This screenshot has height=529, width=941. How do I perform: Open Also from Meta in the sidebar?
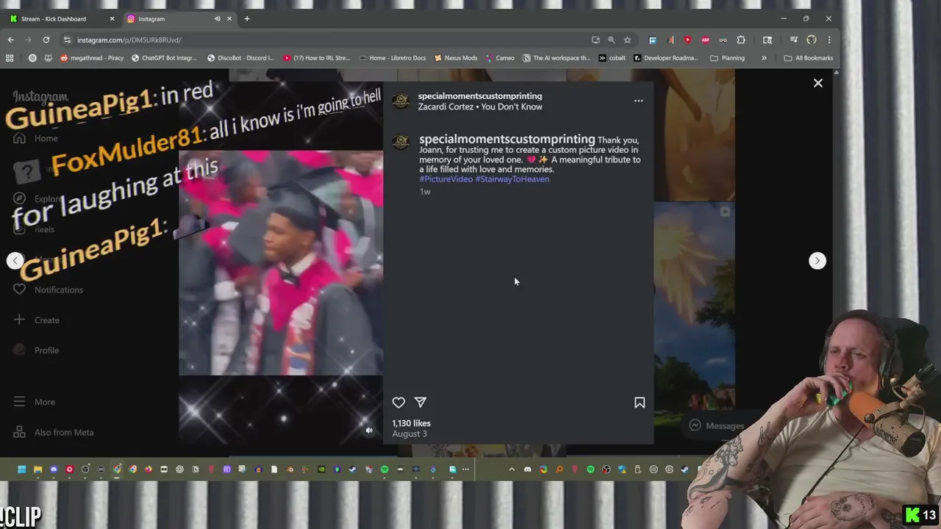pyautogui.click(x=53, y=433)
